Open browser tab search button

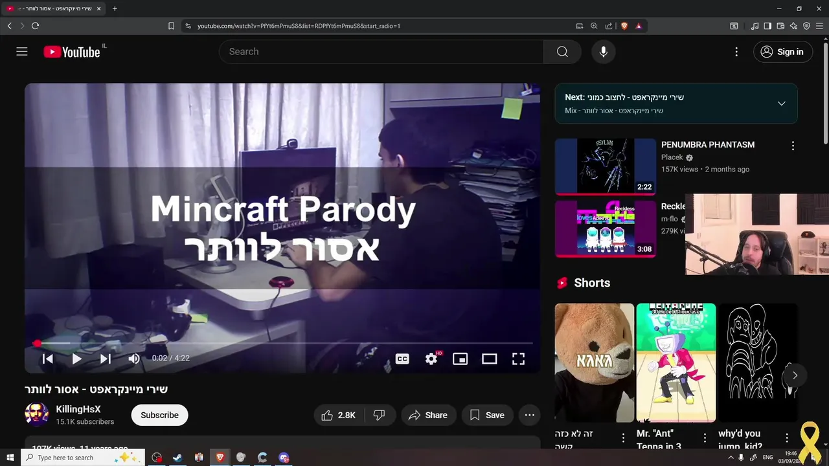[734, 26]
